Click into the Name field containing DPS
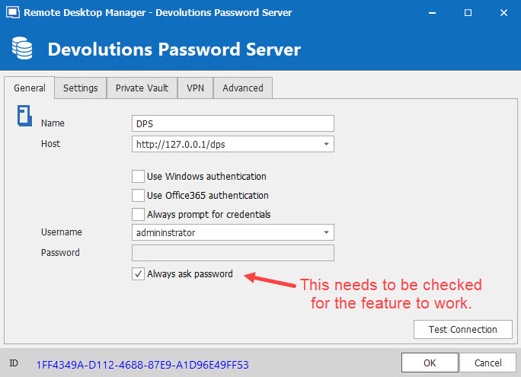The height and width of the screenshot is (377, 521). pyautogui.click(x=232, y=123)
